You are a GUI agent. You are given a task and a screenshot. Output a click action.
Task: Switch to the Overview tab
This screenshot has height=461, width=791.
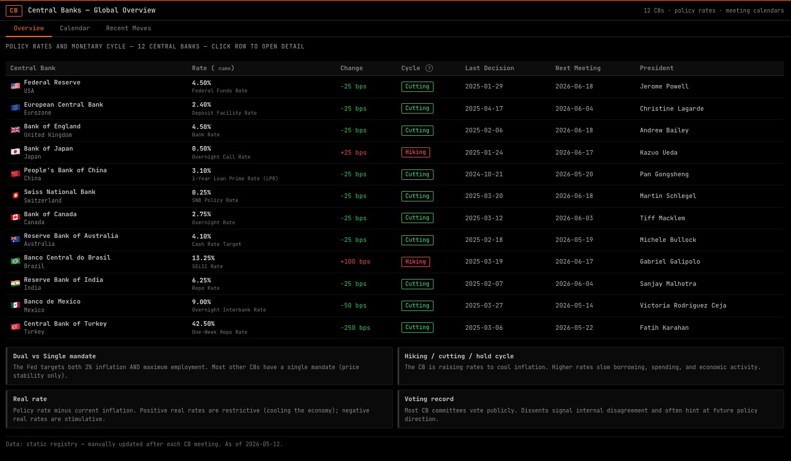click(29, 29)
